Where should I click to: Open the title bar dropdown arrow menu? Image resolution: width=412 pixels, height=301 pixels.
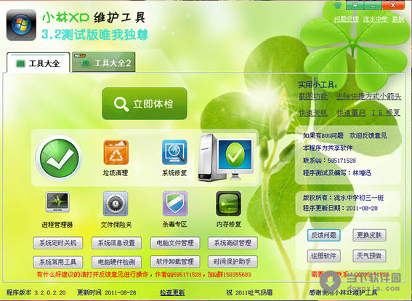[355, 5]
